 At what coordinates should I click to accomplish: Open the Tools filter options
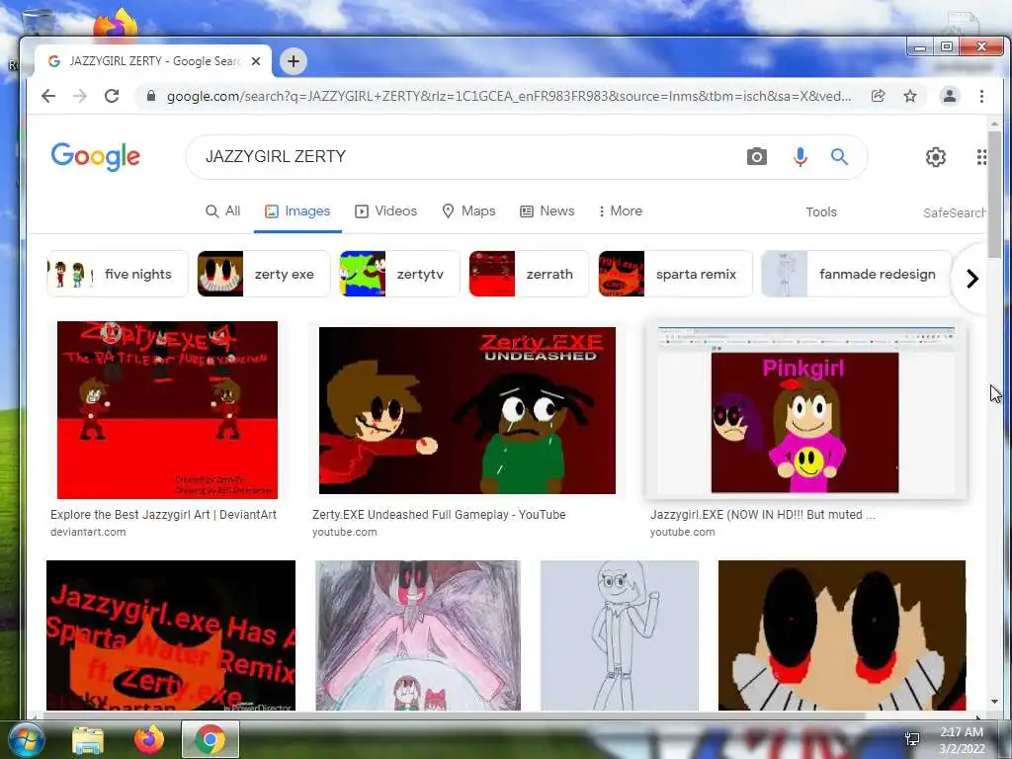coord(821,211)
